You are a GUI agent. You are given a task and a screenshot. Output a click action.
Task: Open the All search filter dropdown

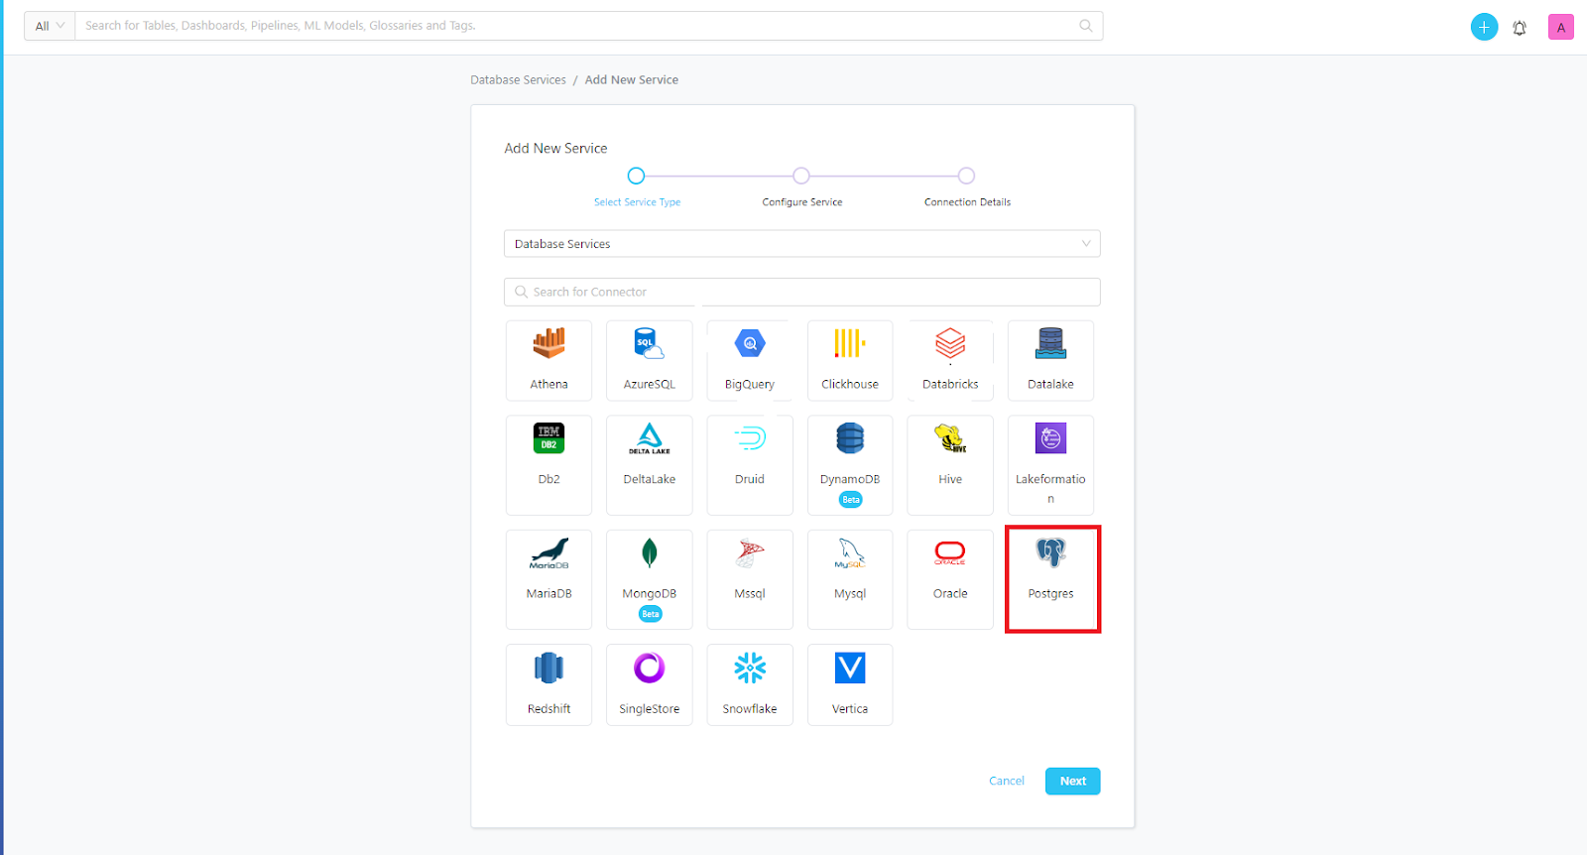(x=50, y=26)
